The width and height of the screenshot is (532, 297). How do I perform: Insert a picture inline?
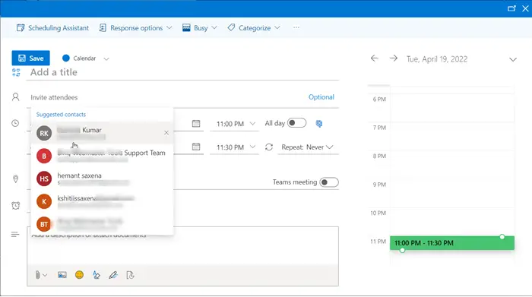click(x=62, y=275)
